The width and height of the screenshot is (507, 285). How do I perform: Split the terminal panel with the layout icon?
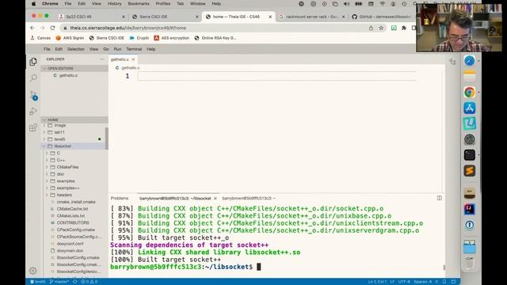[439, 198]
